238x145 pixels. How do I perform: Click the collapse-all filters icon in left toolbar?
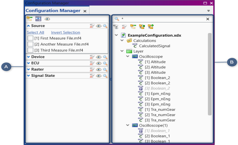(x=30, y=19)
